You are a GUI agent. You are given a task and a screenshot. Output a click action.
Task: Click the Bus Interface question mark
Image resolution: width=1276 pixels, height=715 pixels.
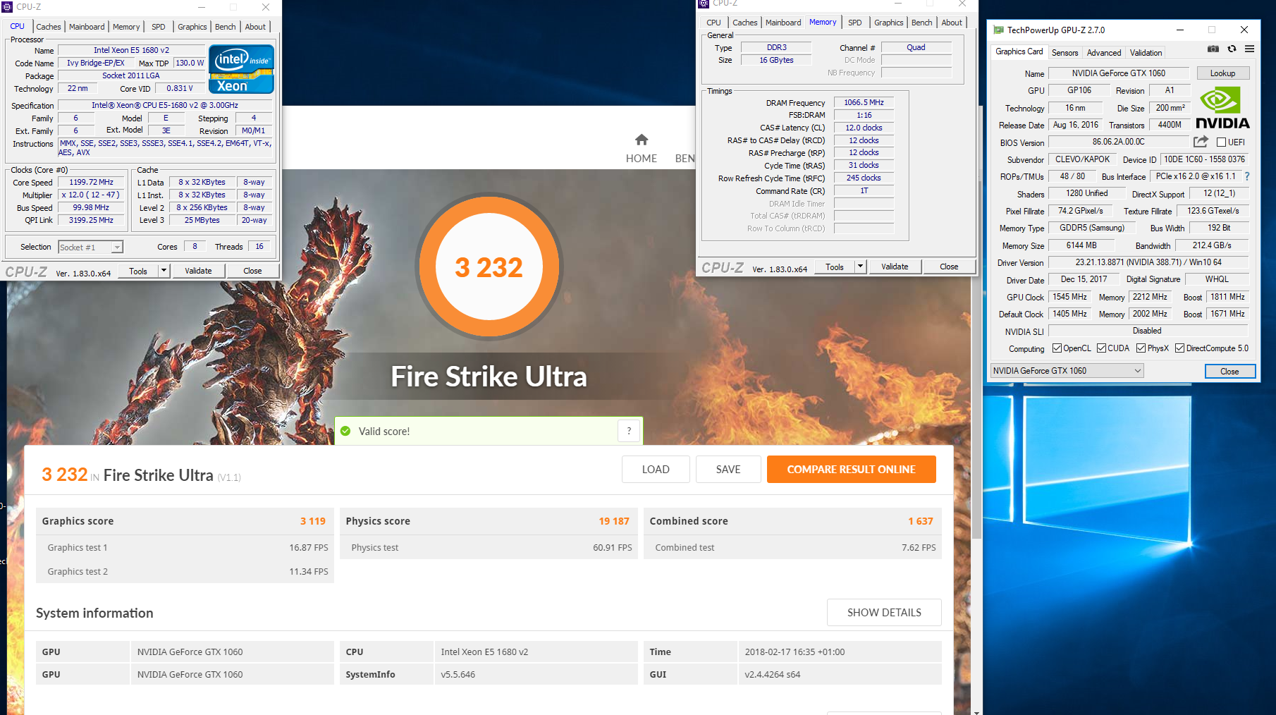click(x=1246, y=176)
